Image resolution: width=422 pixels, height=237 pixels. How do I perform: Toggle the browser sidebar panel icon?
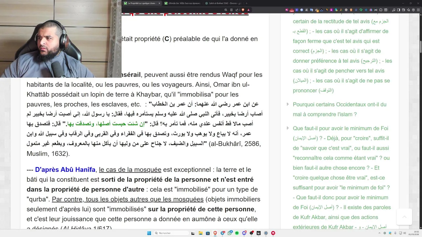pyautogui.click(x=398, y=10)
